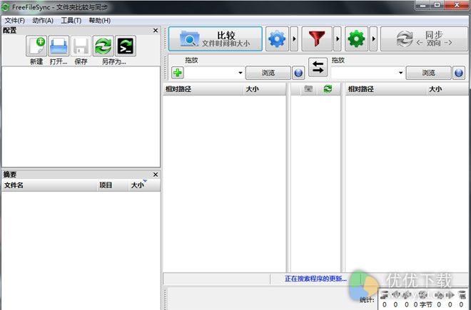Expand arrow next to blue comparison gear
The image size is (471, 310).
click(294, 38)
